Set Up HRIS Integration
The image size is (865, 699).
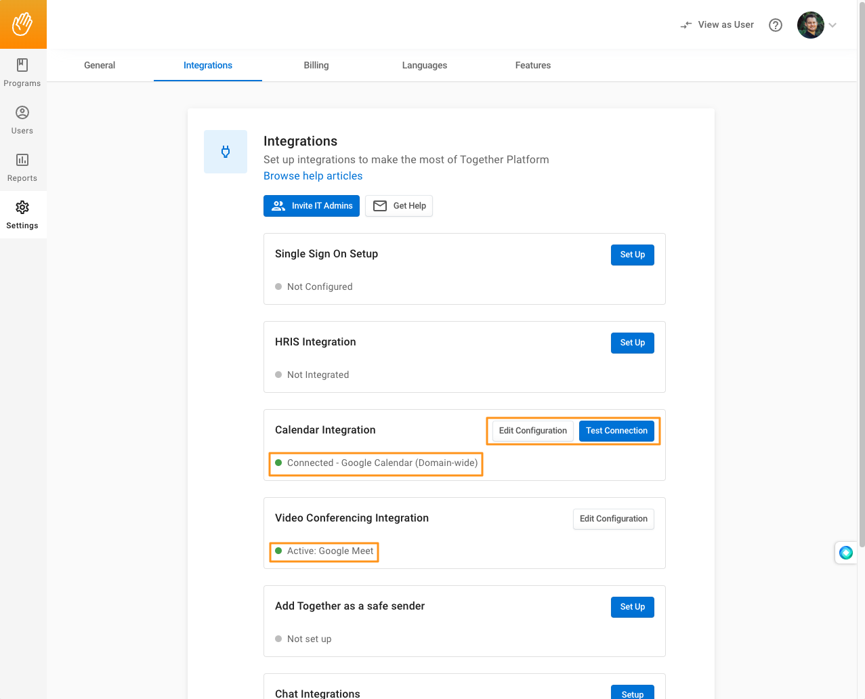coord(633,343)
